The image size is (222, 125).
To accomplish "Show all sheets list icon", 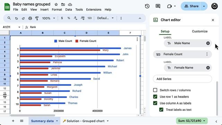I will [22, 121].
